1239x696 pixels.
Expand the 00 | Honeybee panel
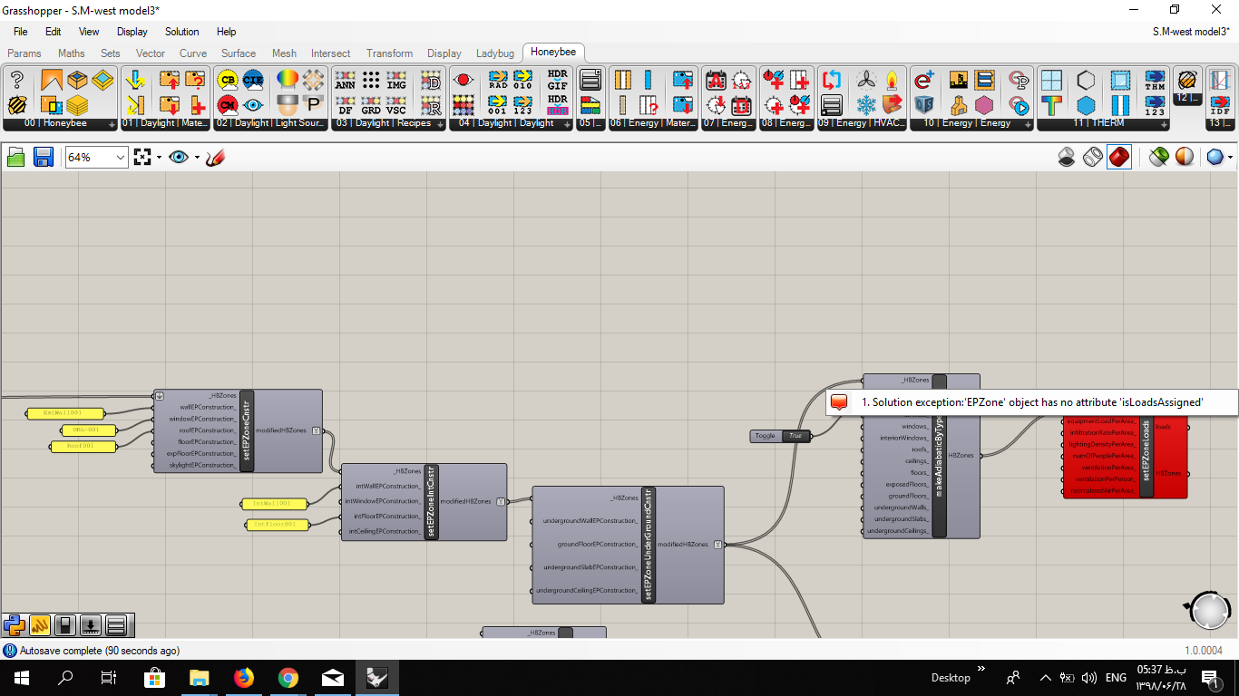pos(60,123)
